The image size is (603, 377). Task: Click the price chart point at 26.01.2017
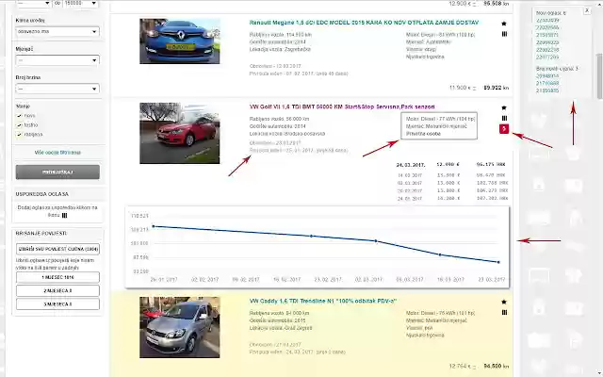154,226
